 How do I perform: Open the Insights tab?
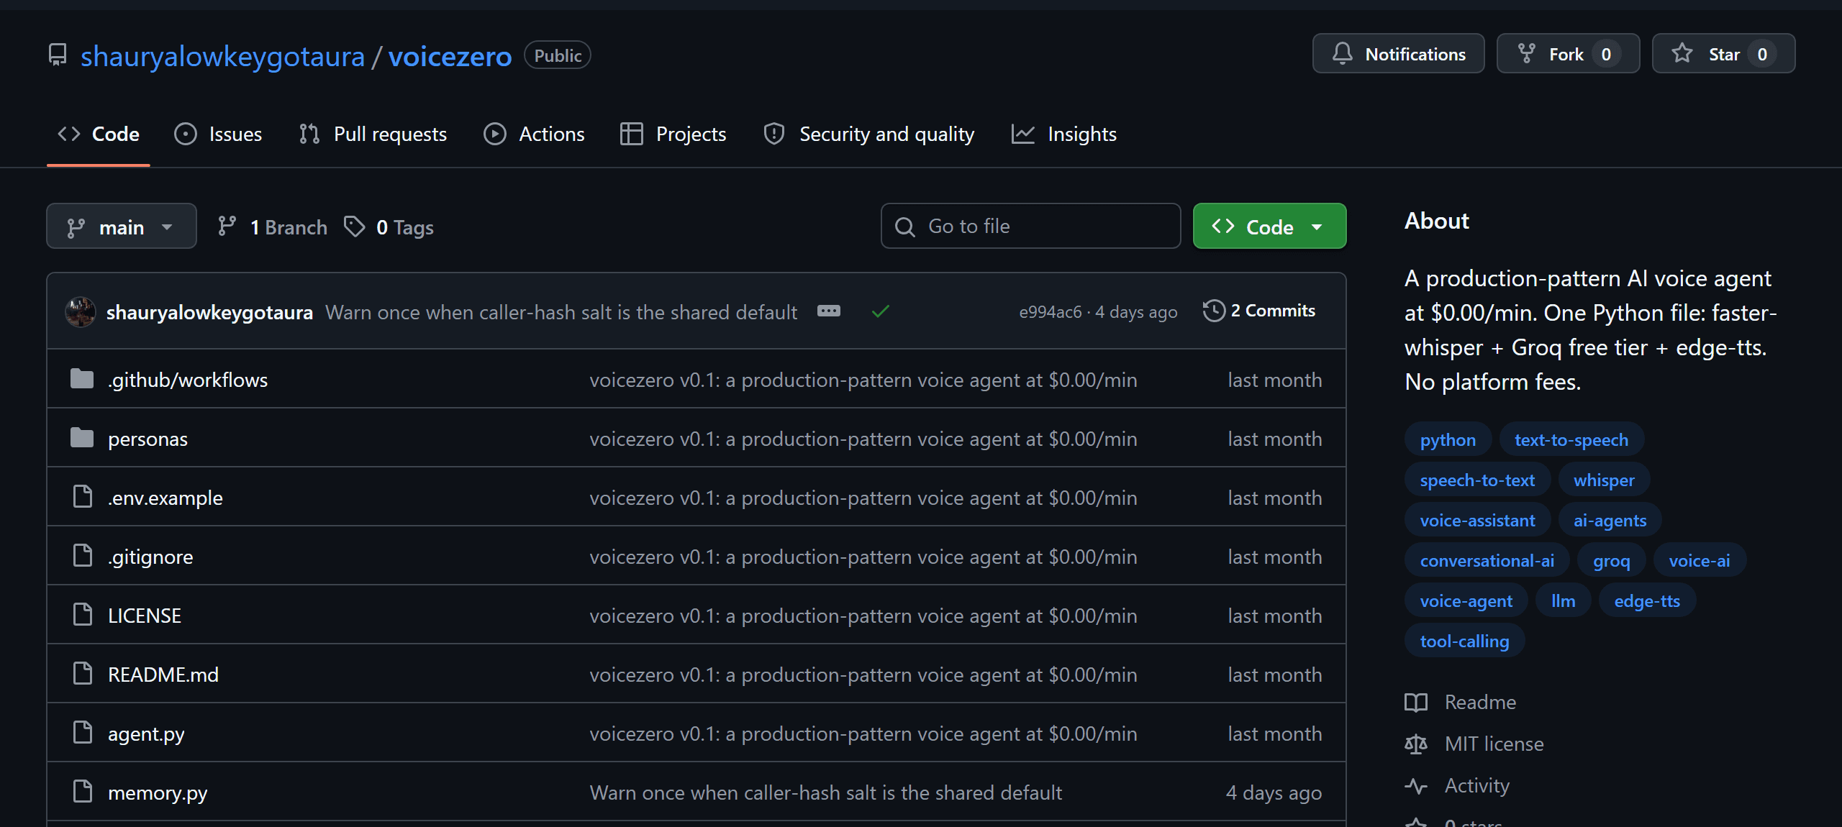click(x=1064, y=134)
